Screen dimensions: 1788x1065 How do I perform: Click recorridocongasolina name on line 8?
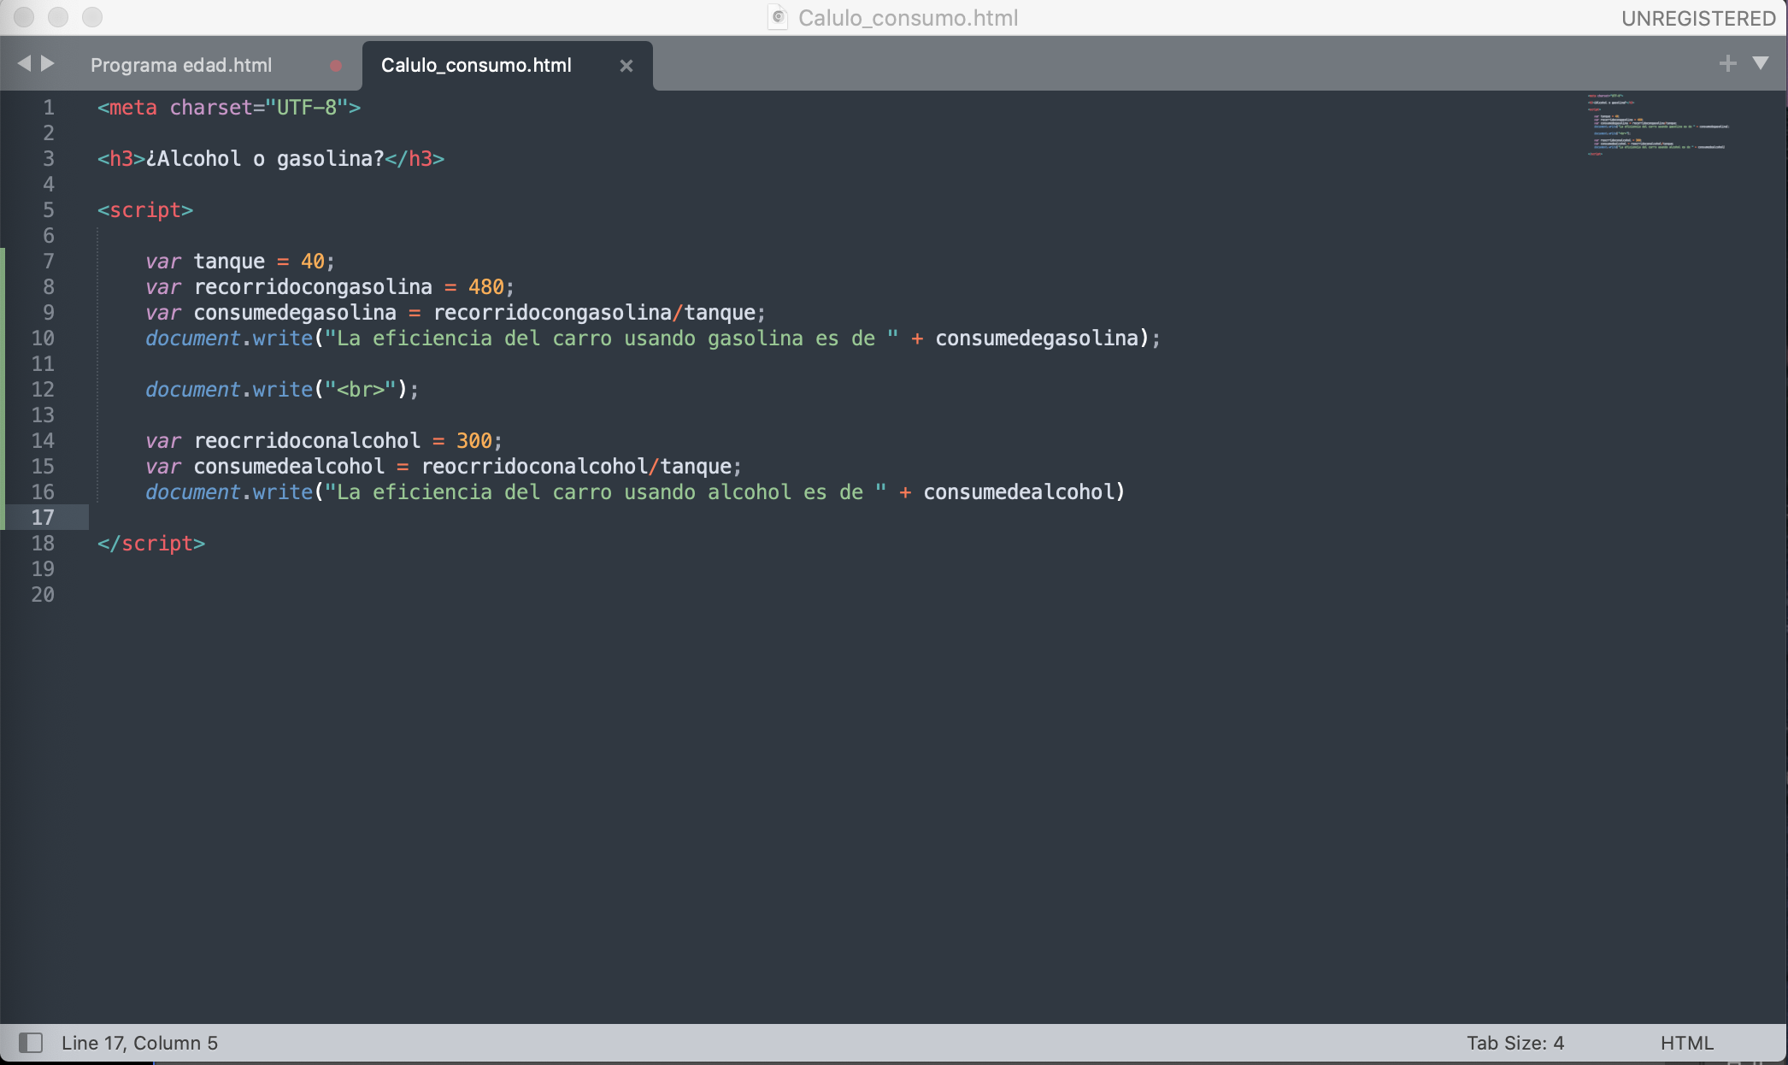[313, 287]
